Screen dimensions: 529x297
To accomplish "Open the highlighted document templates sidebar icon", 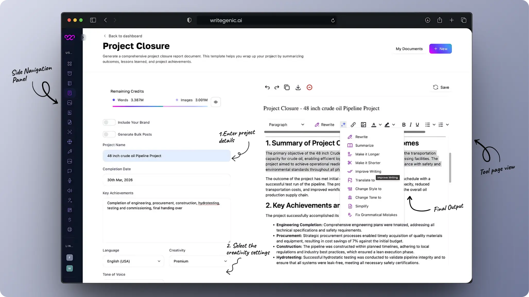I will click(x=70, y=93).
